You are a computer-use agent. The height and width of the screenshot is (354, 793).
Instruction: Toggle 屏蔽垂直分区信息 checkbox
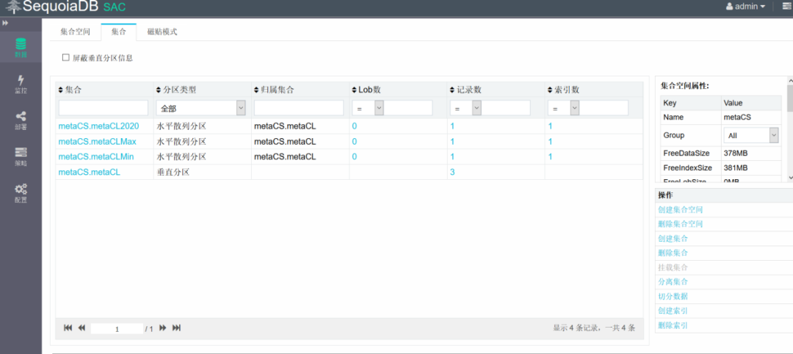65,57
